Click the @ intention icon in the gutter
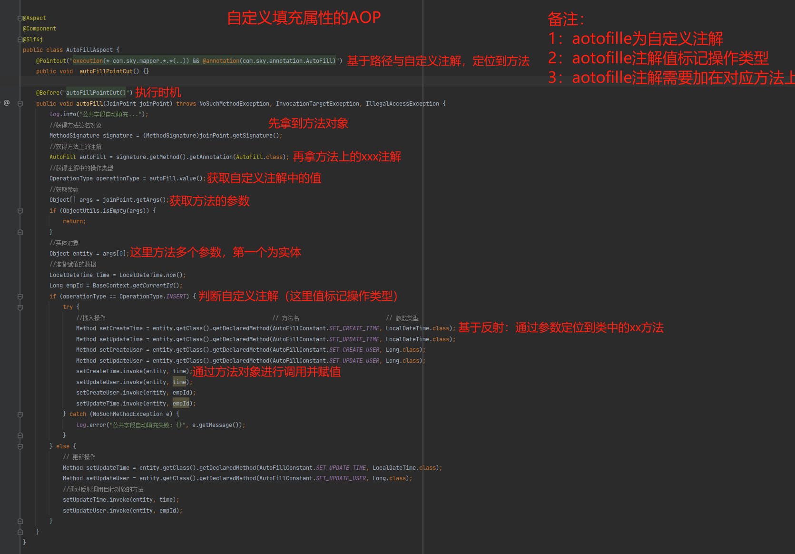795x554 pixels. click(x=6, y=102)
